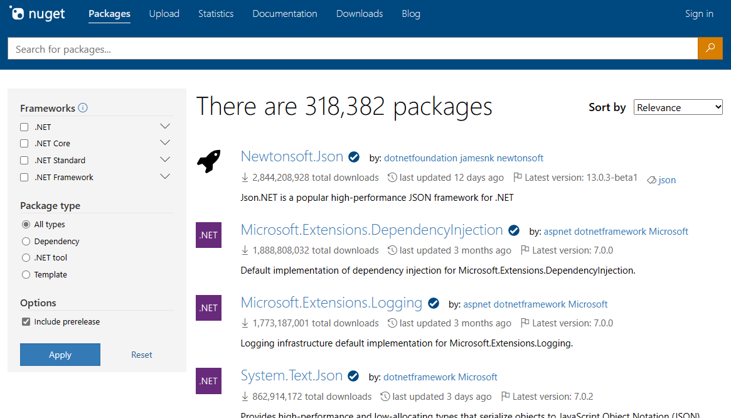Click verified checkmark next to Newtonsoft.Json

(x=354, y=157)
